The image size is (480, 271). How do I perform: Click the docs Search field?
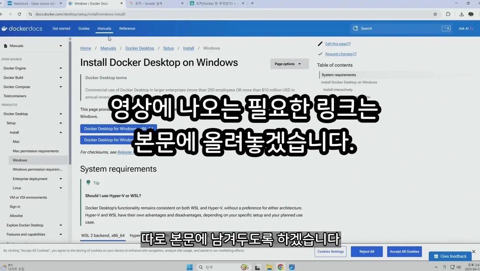click(x=401, y=28)
